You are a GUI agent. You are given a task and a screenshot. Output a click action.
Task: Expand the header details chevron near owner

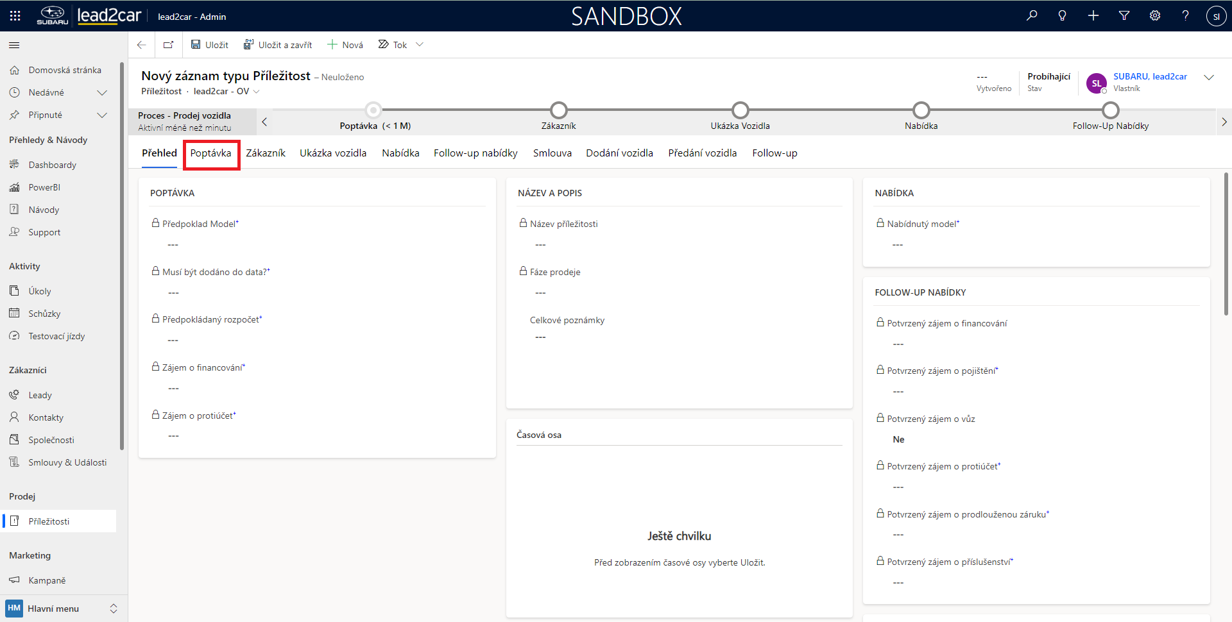pos(1209,78)
